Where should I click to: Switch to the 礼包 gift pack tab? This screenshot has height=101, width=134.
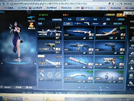pos(70,19)
